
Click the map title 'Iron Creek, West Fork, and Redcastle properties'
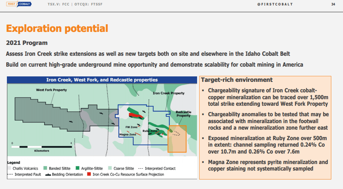(x=102, y=80)
